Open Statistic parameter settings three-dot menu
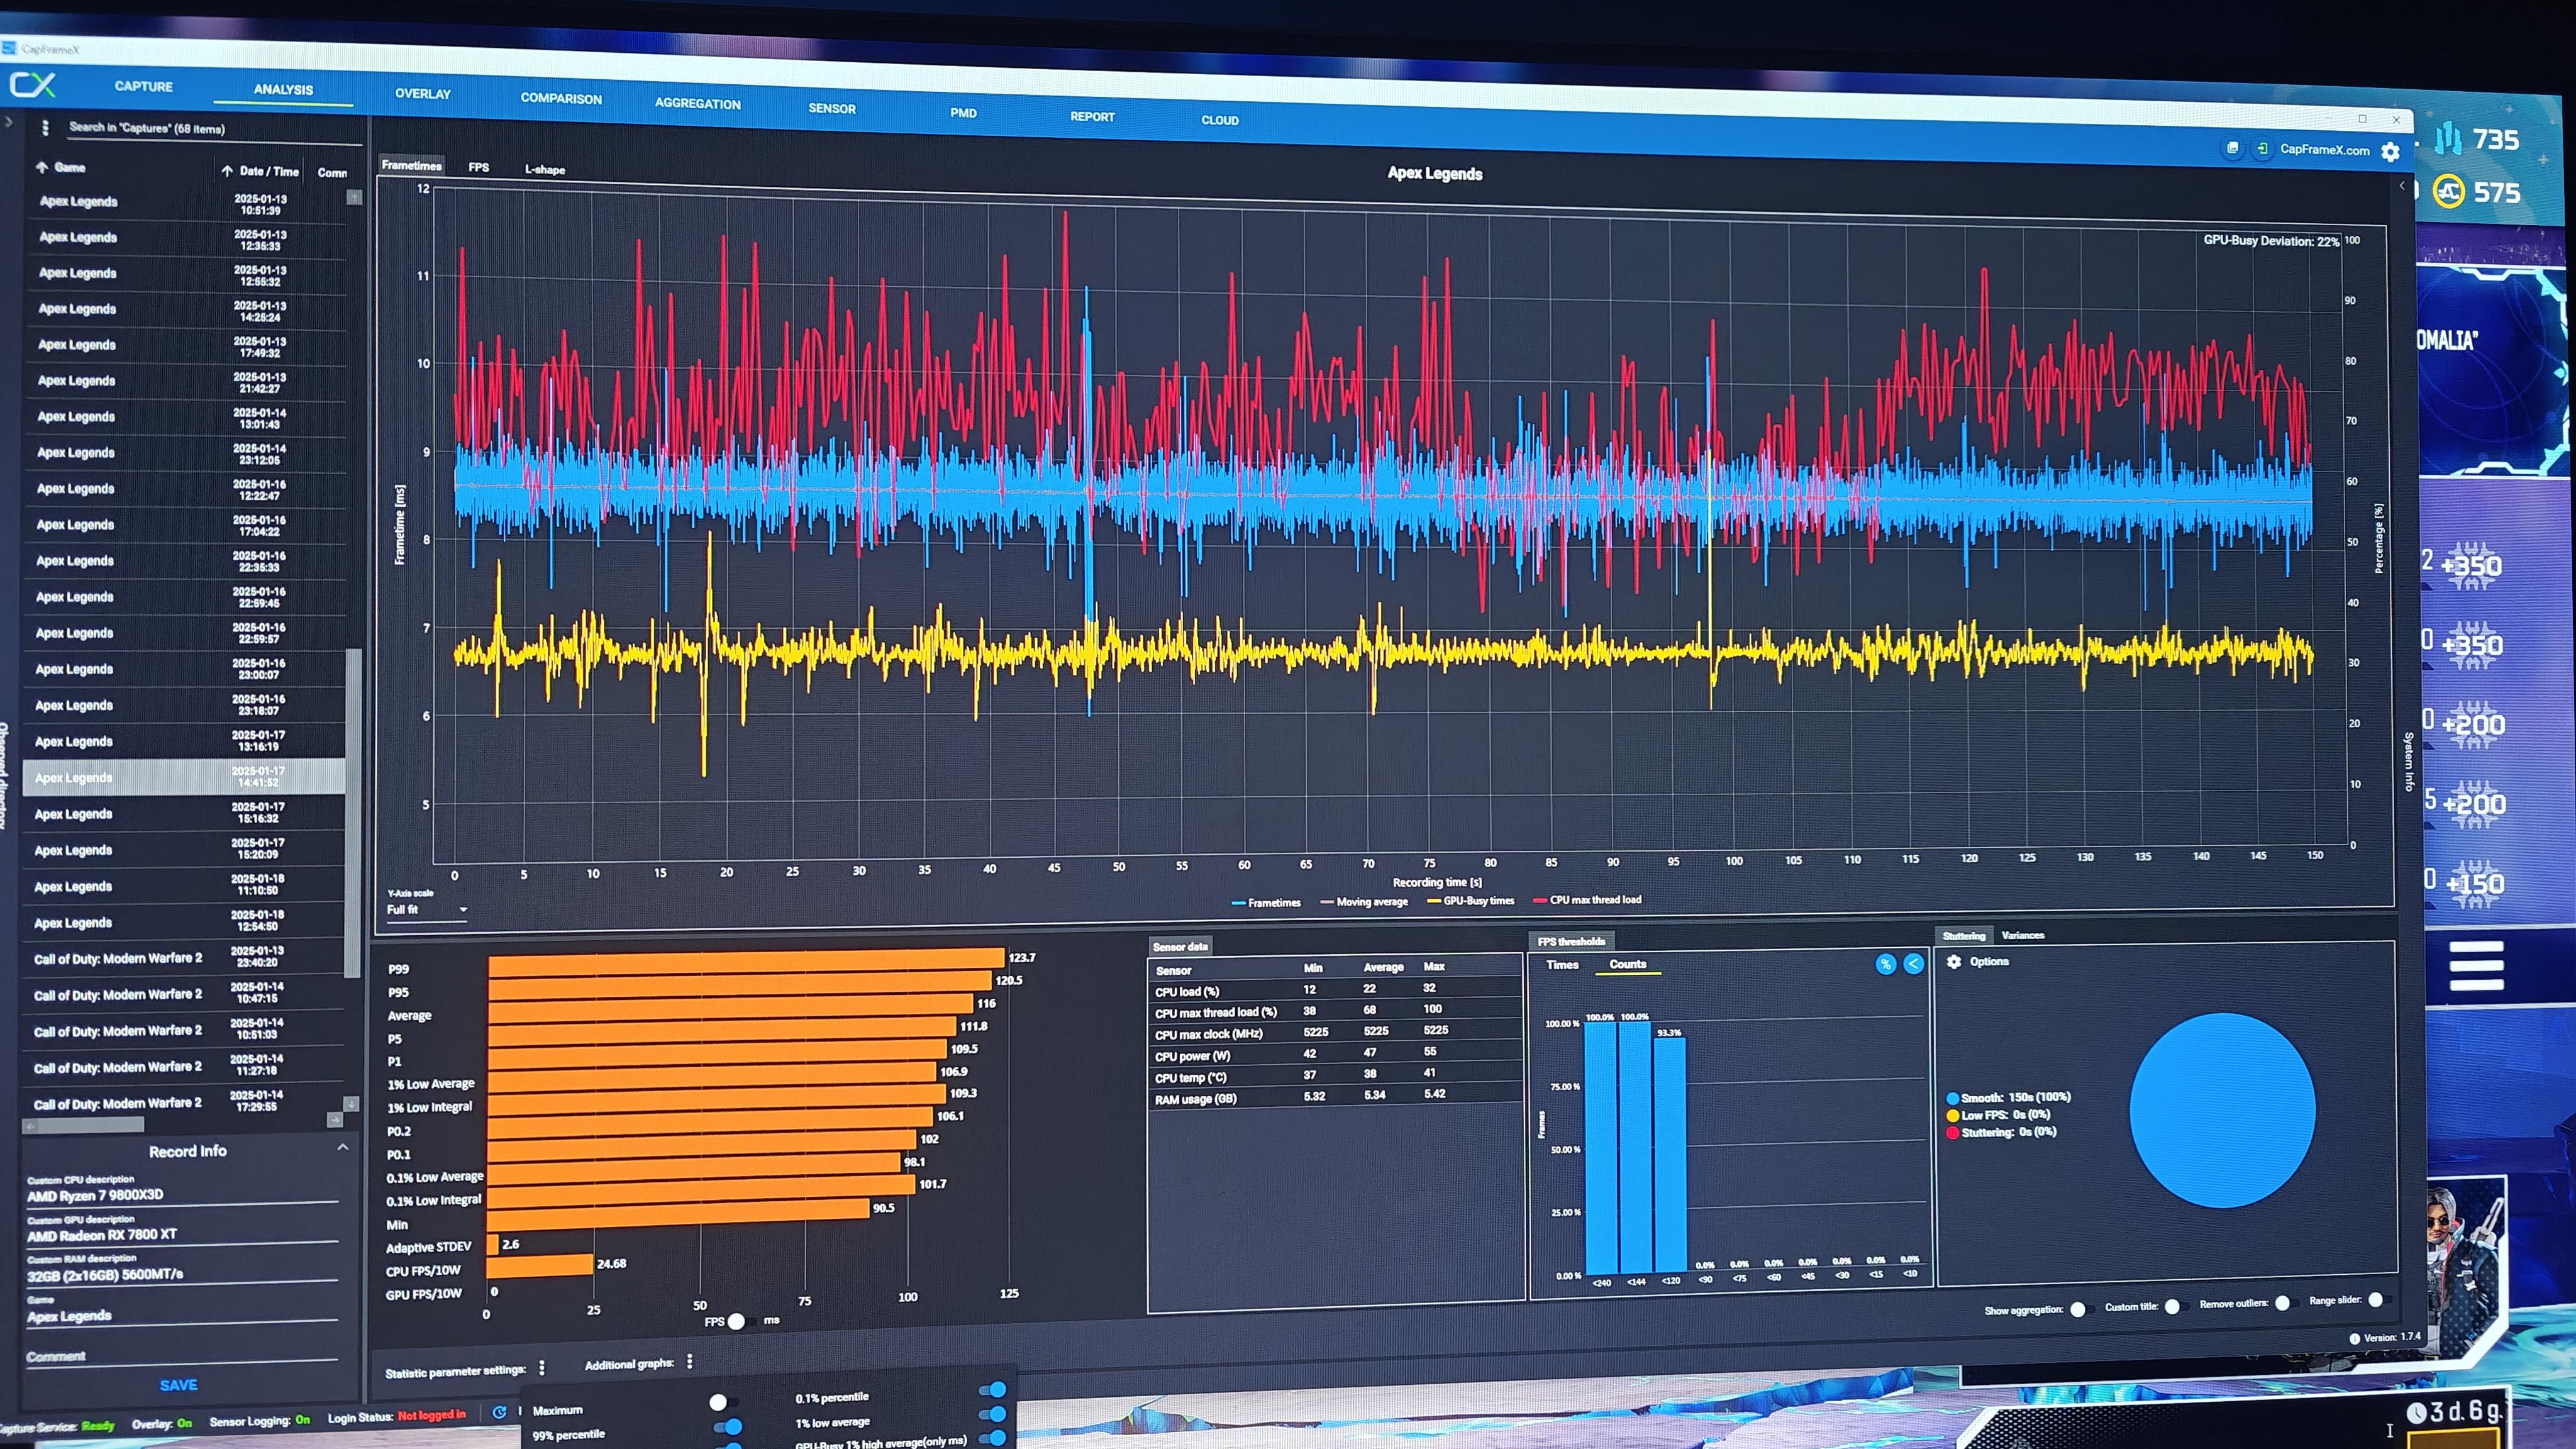 [x=542, y=1367]
